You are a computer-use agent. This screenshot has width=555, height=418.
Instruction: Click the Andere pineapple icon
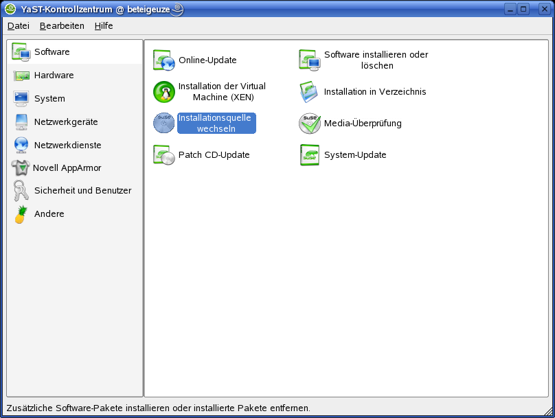(x=21, y=214)
